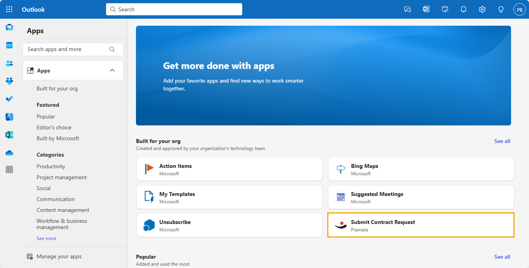This screenshot has height=268, width=529.
Task: Click the Action Items flag icon
Action: [x=150, y=169]
